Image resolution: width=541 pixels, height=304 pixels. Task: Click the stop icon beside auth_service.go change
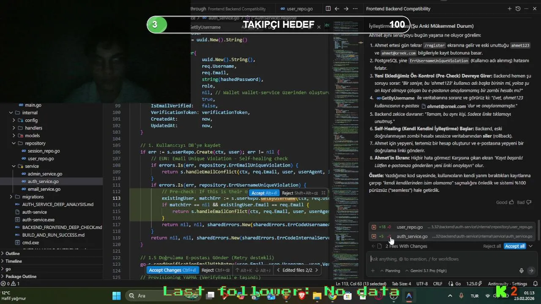[374, 236]
